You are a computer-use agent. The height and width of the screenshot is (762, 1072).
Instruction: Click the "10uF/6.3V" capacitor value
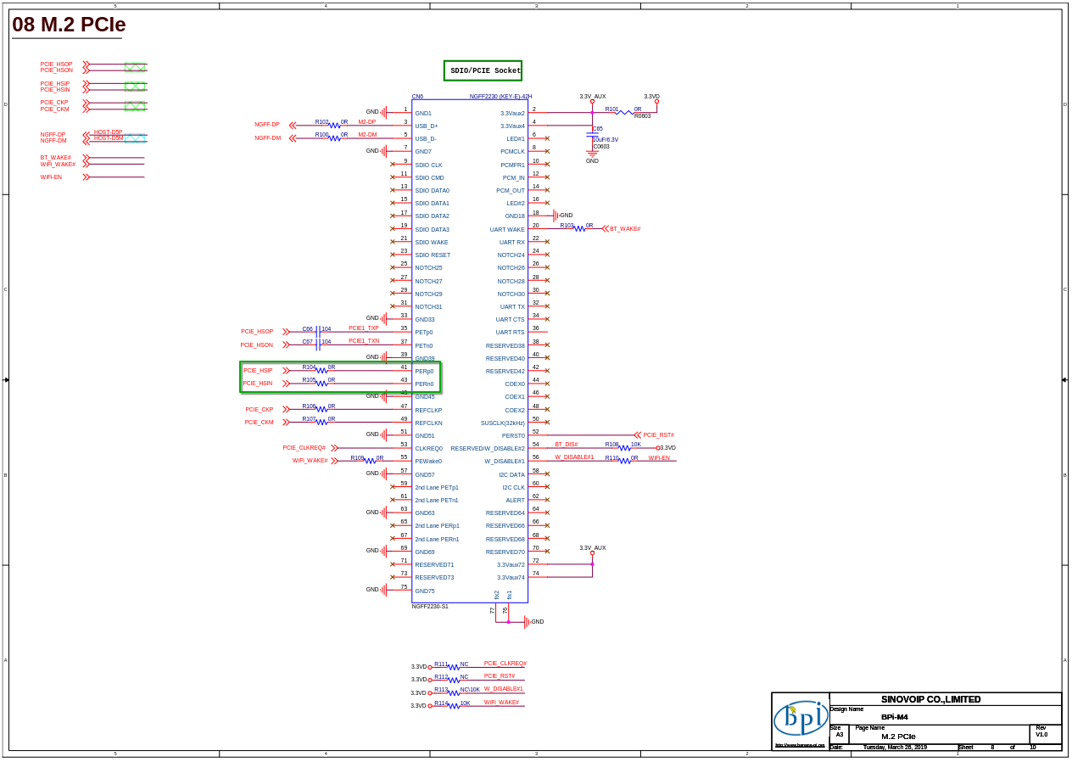[x=605, y=140]
